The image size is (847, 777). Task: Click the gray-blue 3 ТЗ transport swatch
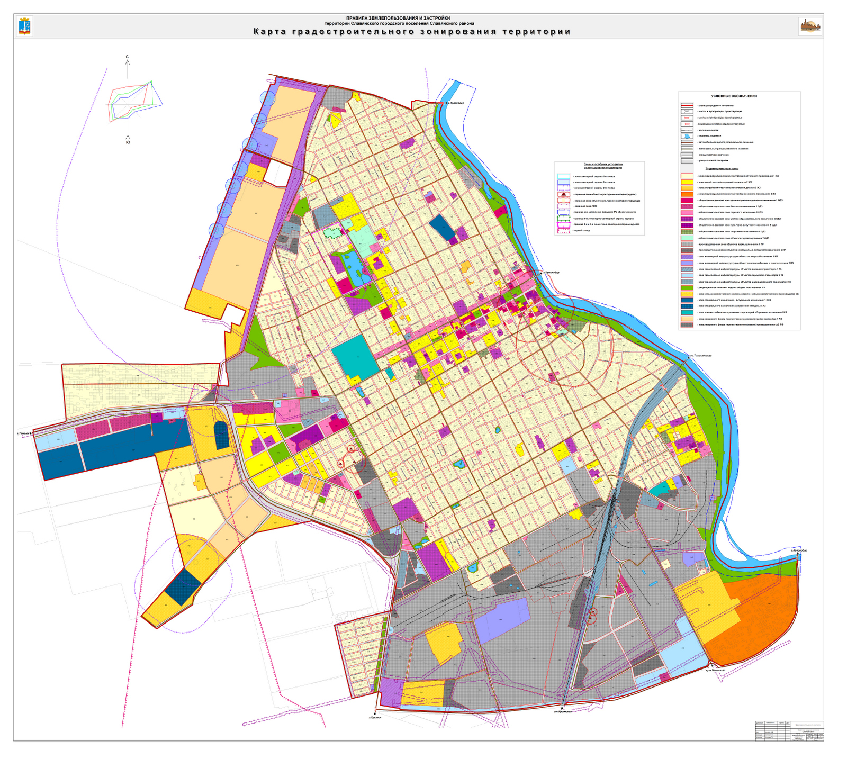pos(687,282)
